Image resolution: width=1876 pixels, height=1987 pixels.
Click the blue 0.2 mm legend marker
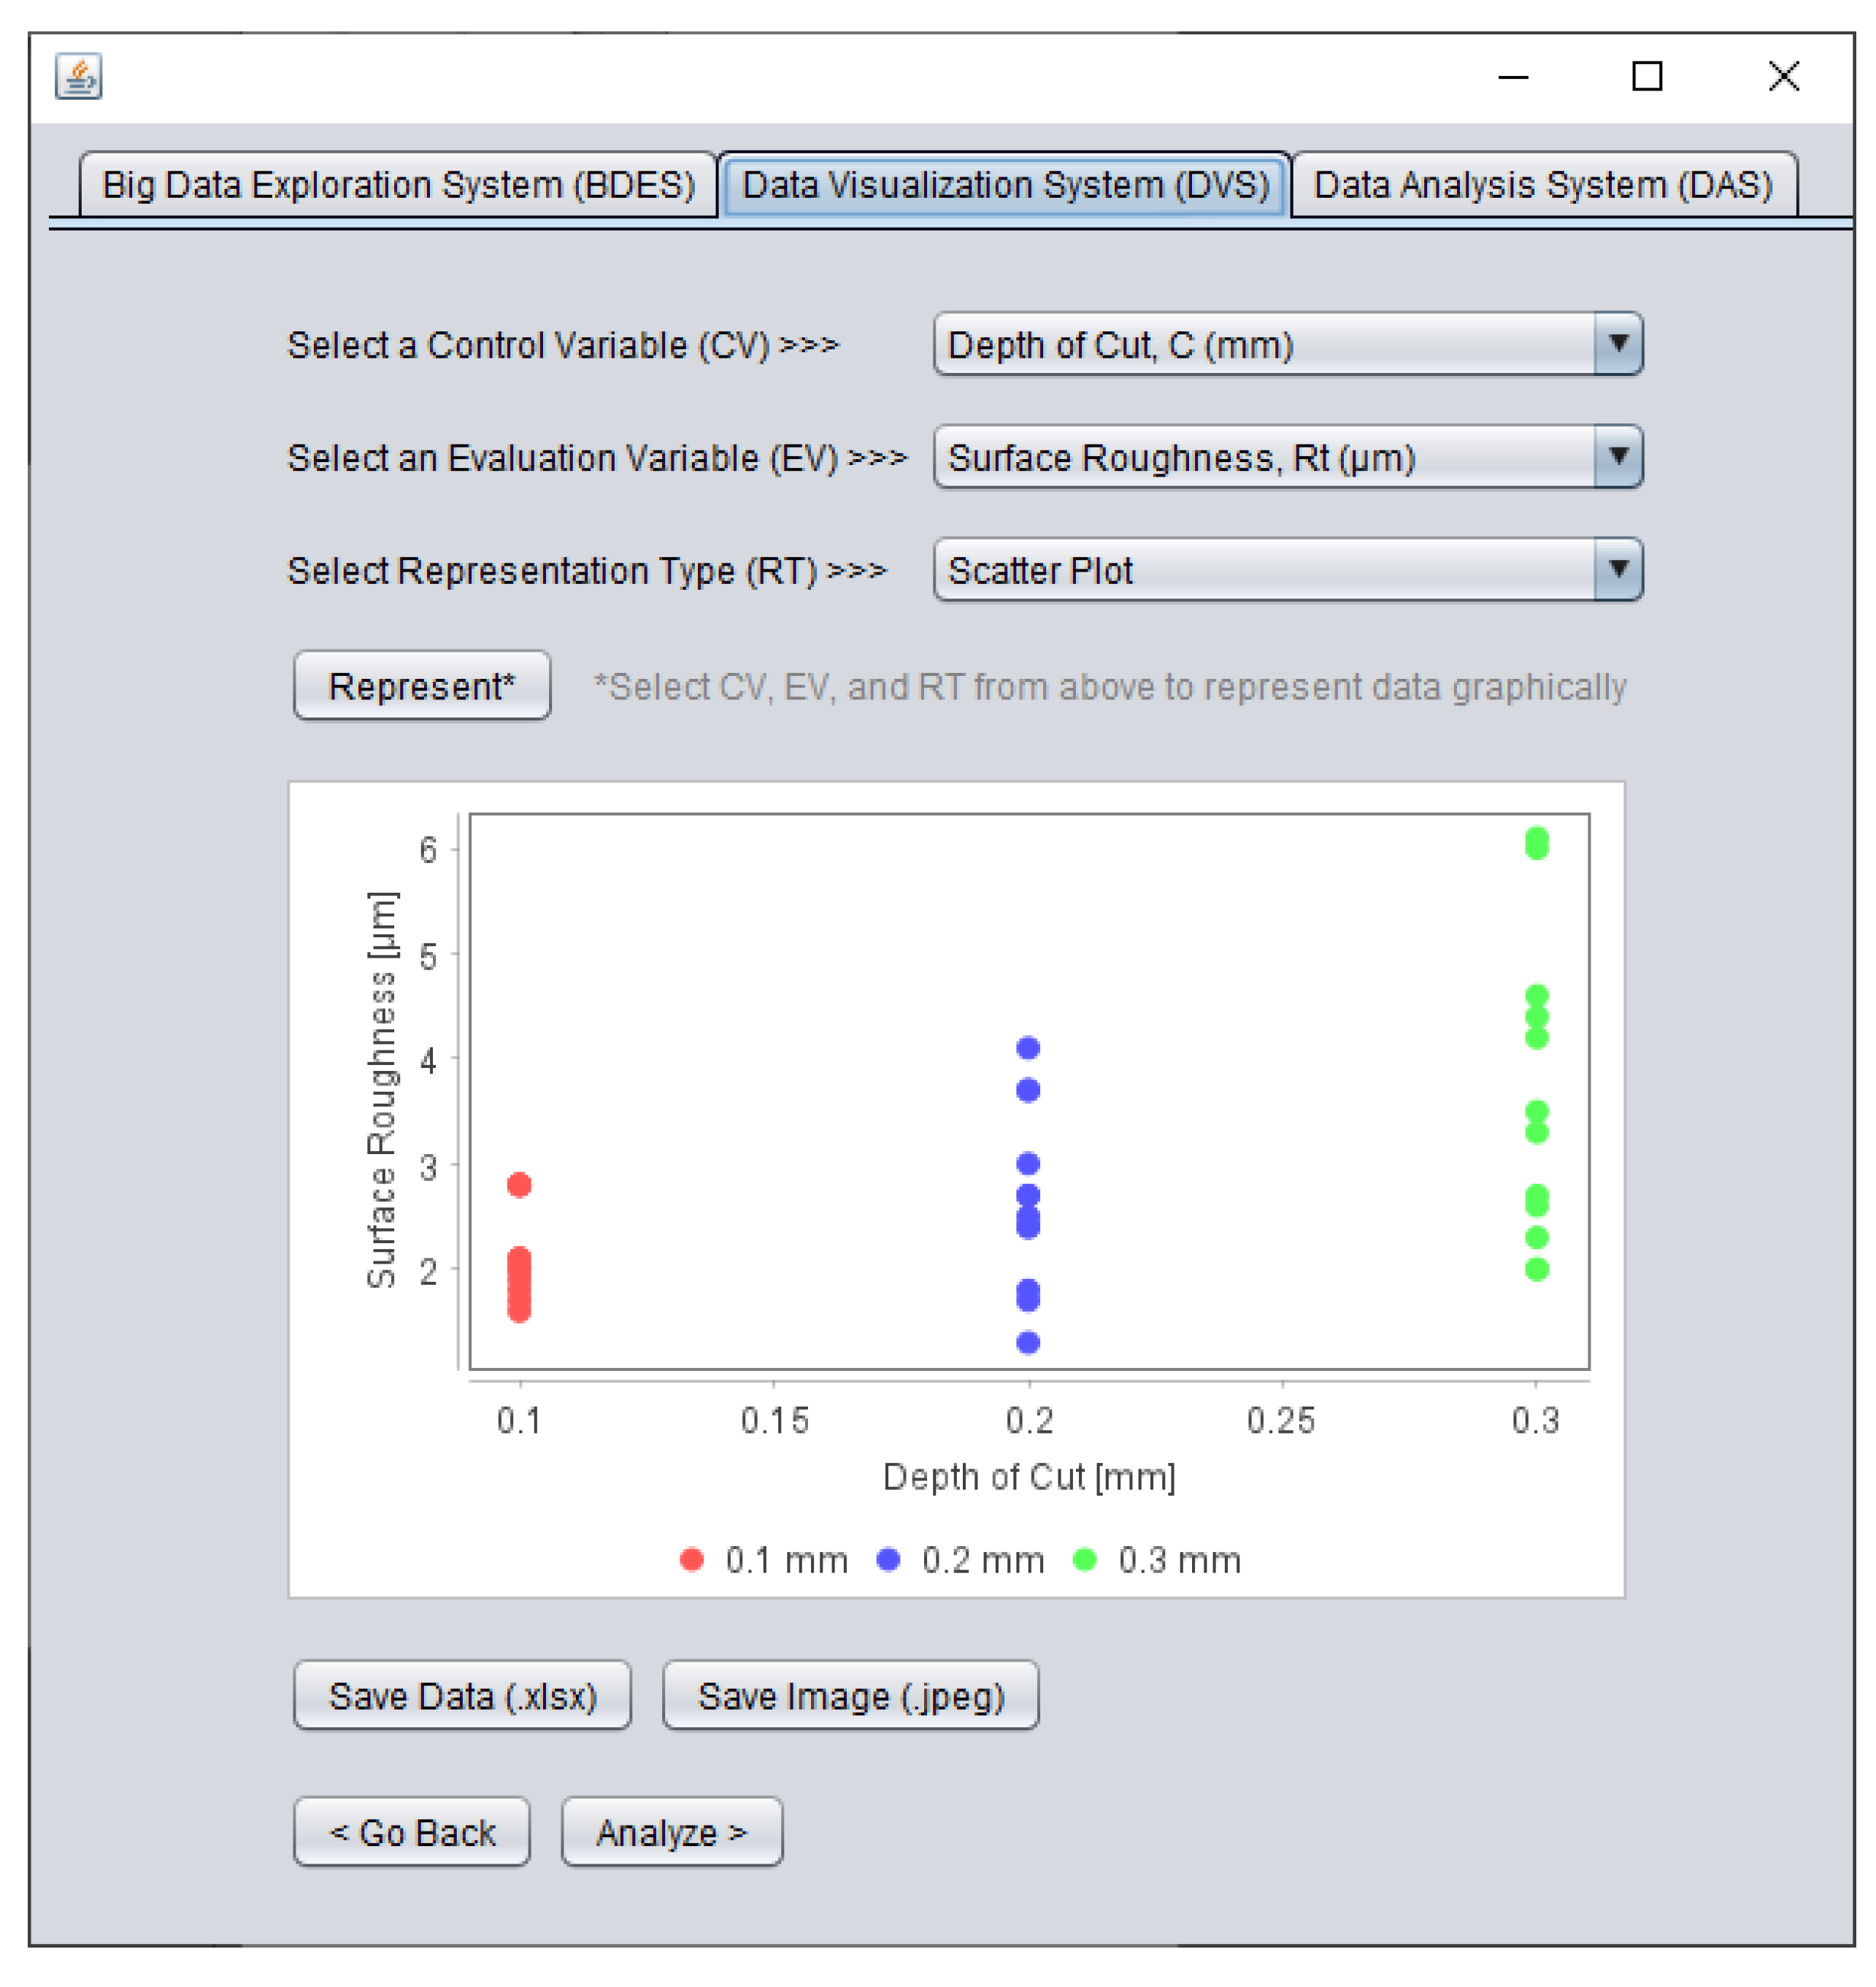coord(888,1559)
